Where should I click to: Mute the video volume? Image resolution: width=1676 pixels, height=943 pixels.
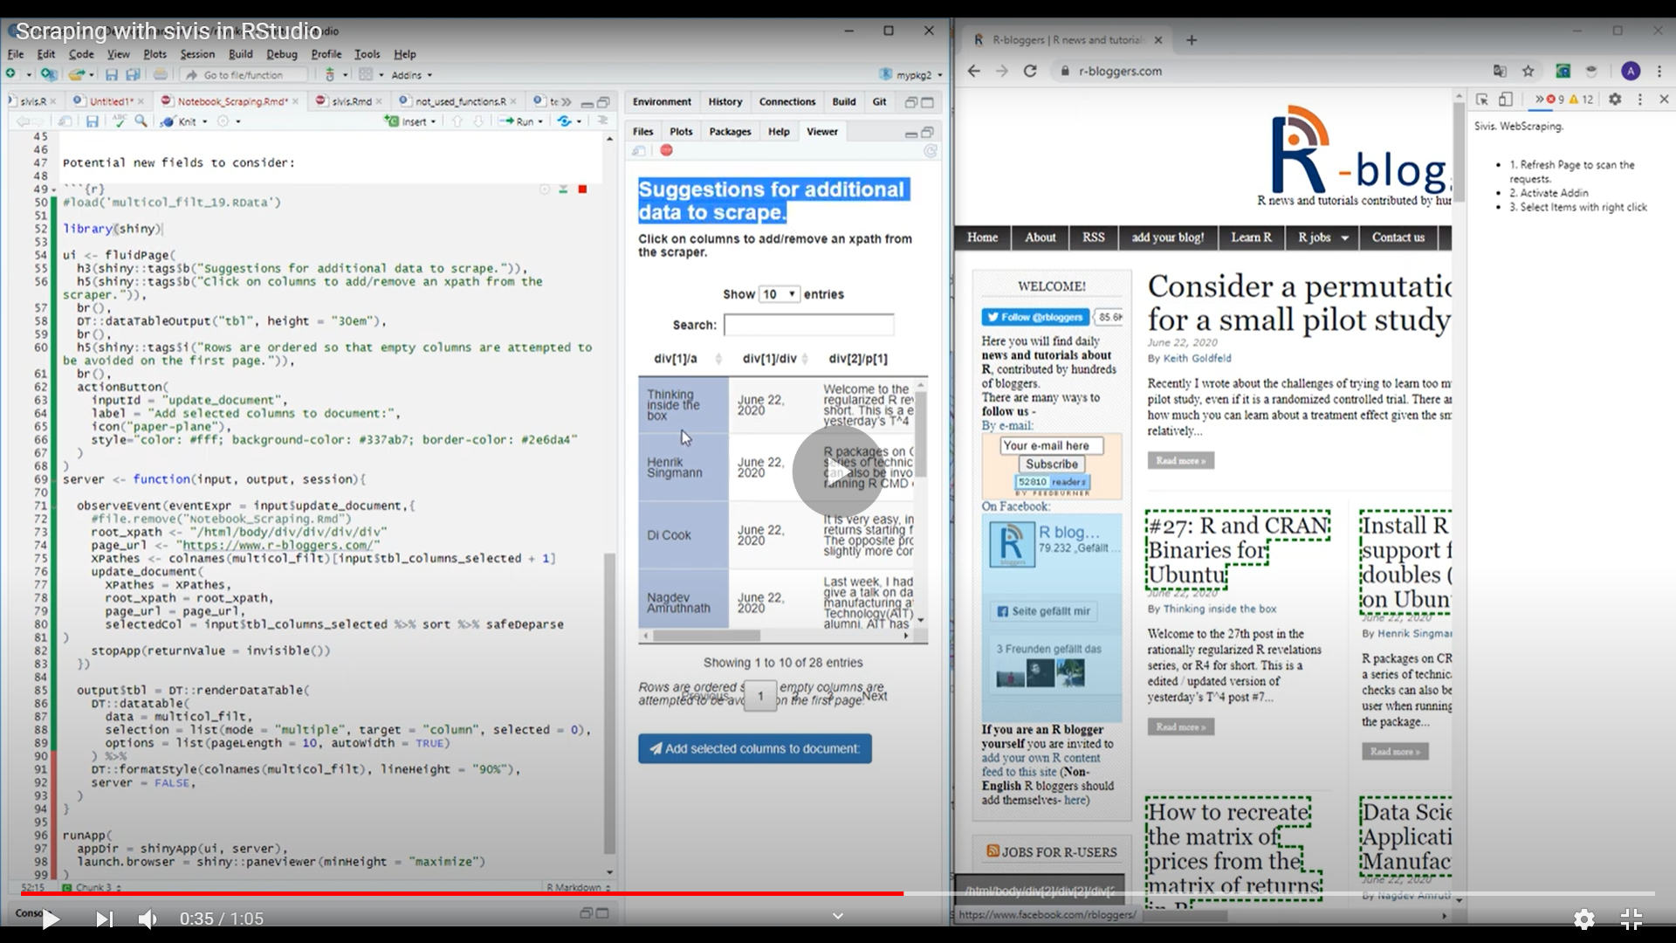(148, 919)
